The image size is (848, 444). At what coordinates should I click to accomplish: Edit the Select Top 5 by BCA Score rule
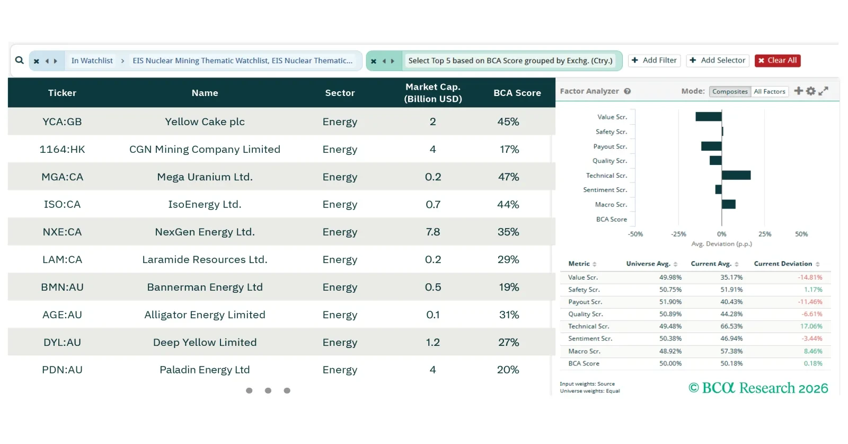(510, 60)
